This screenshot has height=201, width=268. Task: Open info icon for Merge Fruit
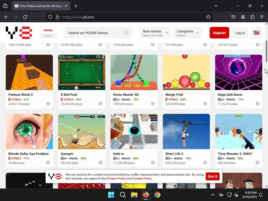tap(205, 104)
